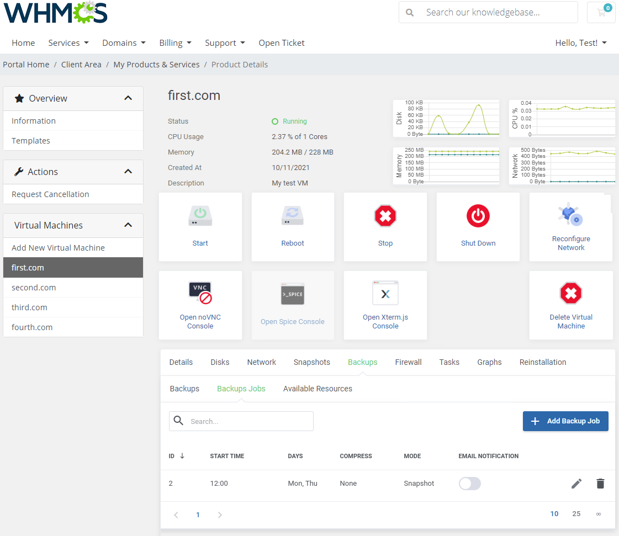The height and width of the screenshot is (536, 619).
Task: Open the Information sidebar link
Action: coord(73,121)
